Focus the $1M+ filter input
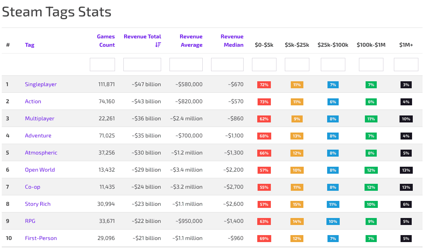This screenshot has height=248, width=425. click(406, 65)
